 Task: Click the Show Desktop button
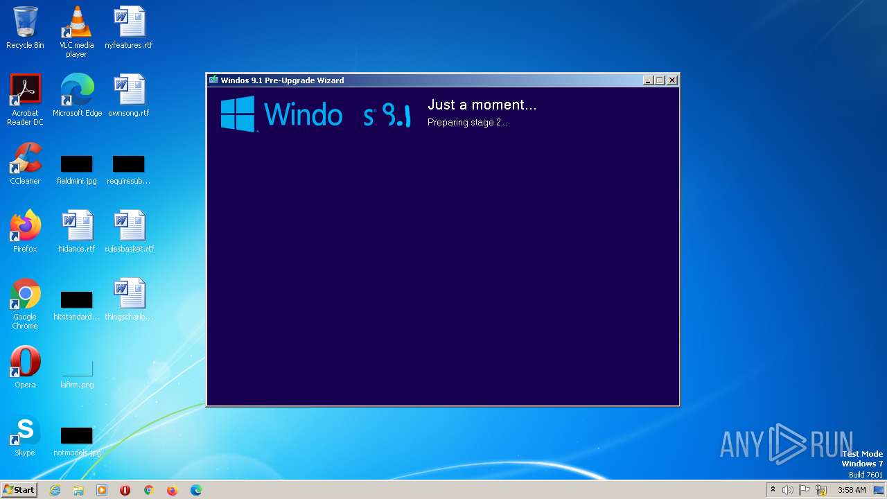[x=880, y=490]
